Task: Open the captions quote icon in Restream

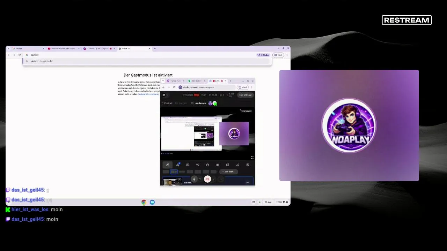Action: 198,165
